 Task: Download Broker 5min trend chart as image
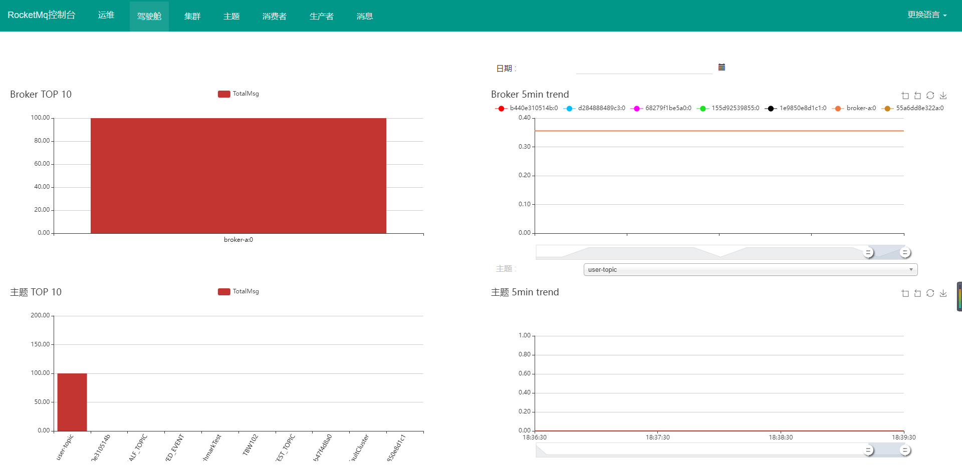point(943,96)
